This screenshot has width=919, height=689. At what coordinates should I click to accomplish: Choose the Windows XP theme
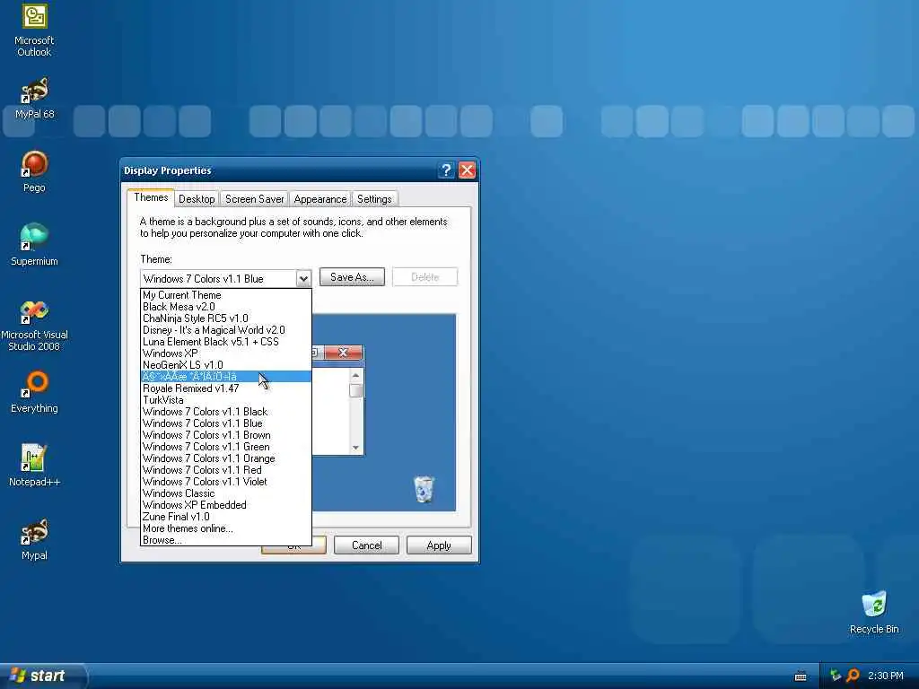click(225, 353)
